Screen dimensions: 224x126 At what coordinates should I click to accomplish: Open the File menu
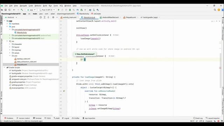[x=6, y=6]
